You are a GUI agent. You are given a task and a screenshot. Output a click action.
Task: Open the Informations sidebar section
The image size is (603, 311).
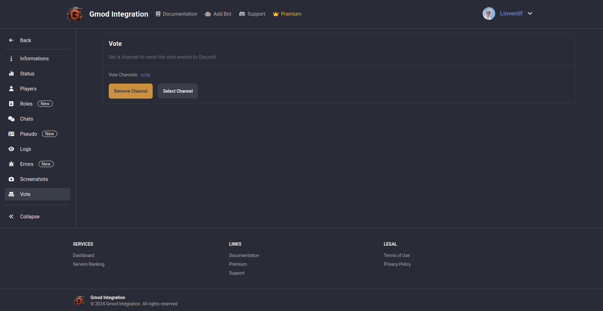(34, 58)
